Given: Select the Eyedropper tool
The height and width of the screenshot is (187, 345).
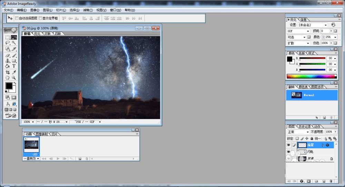Looking at the screenshot, I should (x=14, y=72).
